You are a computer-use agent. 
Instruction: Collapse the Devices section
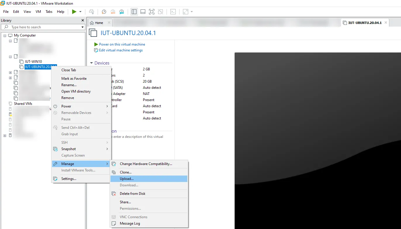[x=91, y=63]
